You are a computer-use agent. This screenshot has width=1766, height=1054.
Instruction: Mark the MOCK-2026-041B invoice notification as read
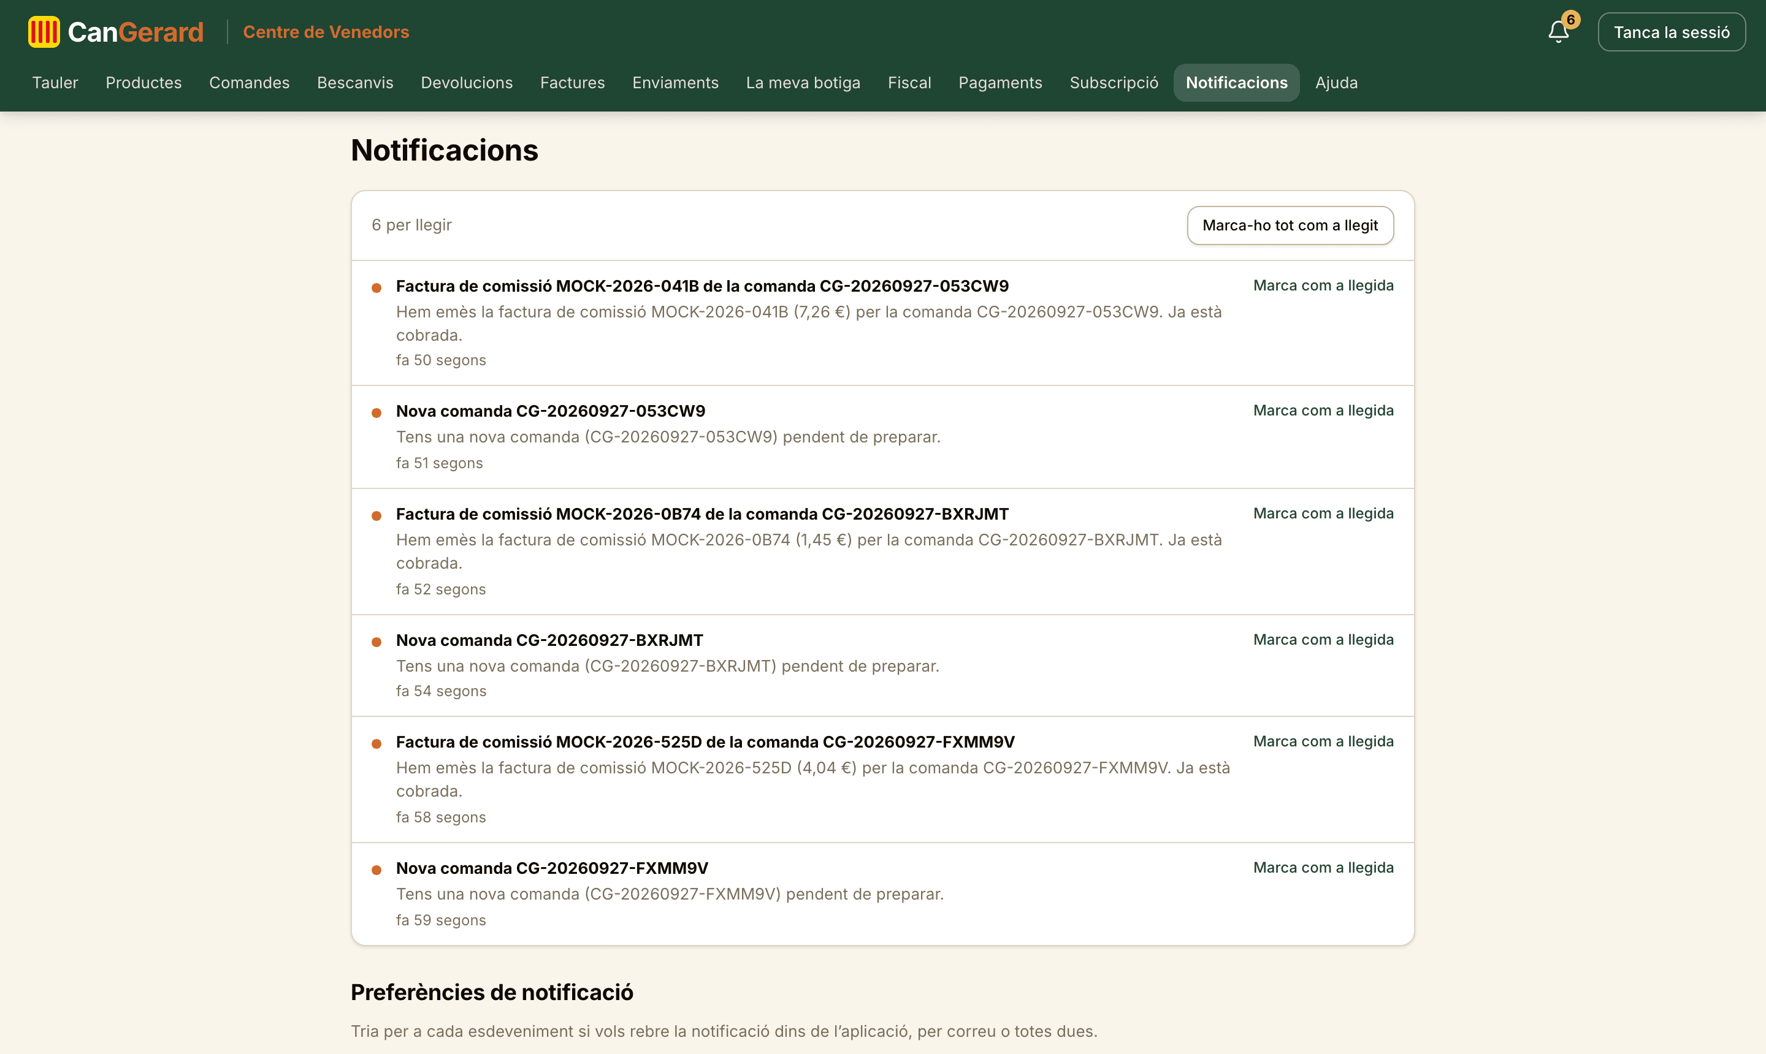click(x=1323, y=286)
